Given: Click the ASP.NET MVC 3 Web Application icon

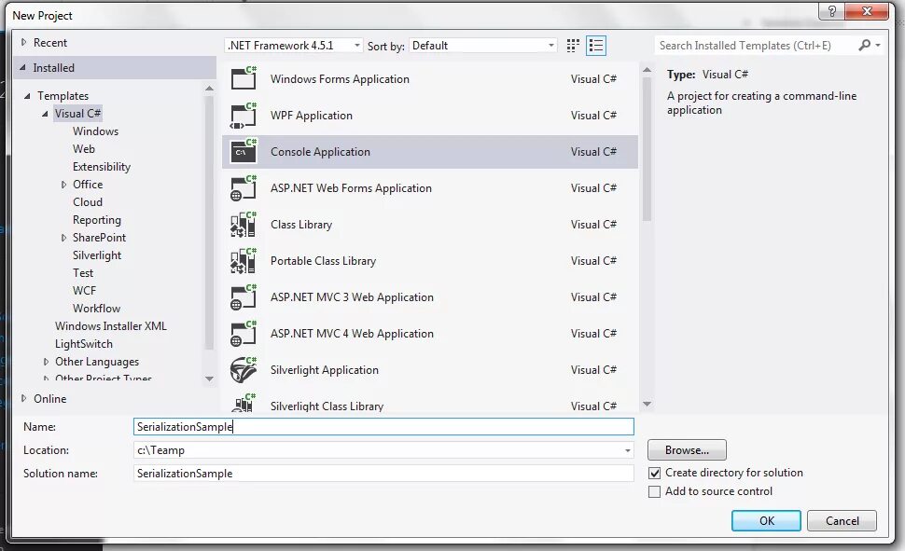Looking at the screenshot, I should [243, 296].
